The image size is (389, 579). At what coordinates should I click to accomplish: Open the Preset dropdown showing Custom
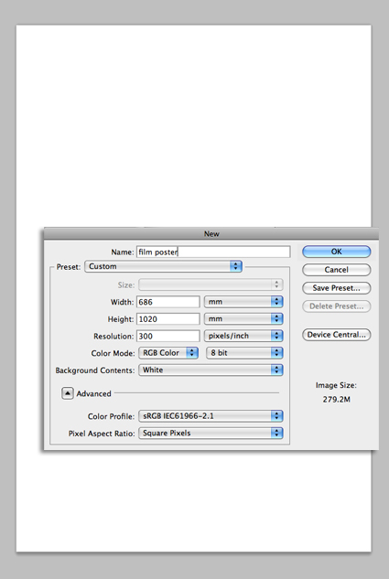[163, 266]
